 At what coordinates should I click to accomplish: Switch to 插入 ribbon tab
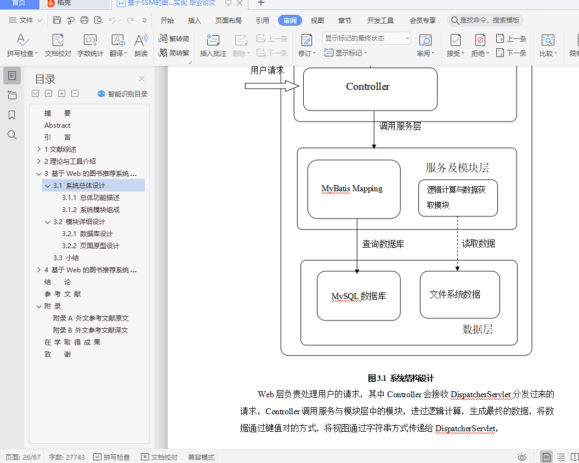pos(194,20)
